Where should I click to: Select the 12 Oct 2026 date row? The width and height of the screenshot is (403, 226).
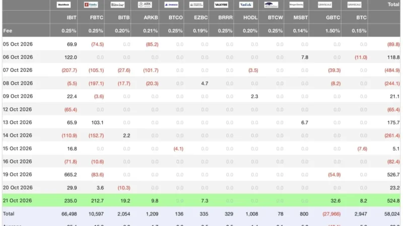tap(17, 109)
